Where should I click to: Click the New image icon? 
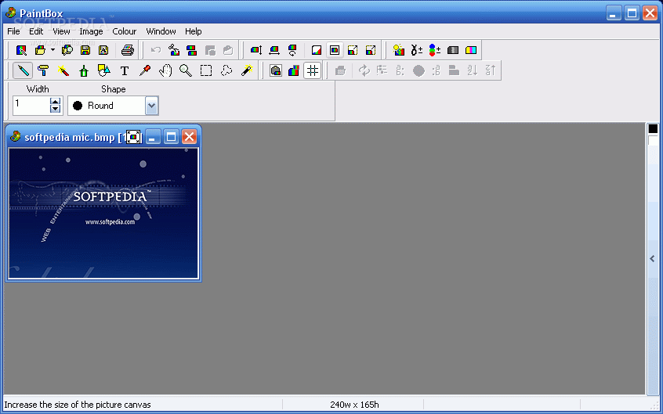21,50
